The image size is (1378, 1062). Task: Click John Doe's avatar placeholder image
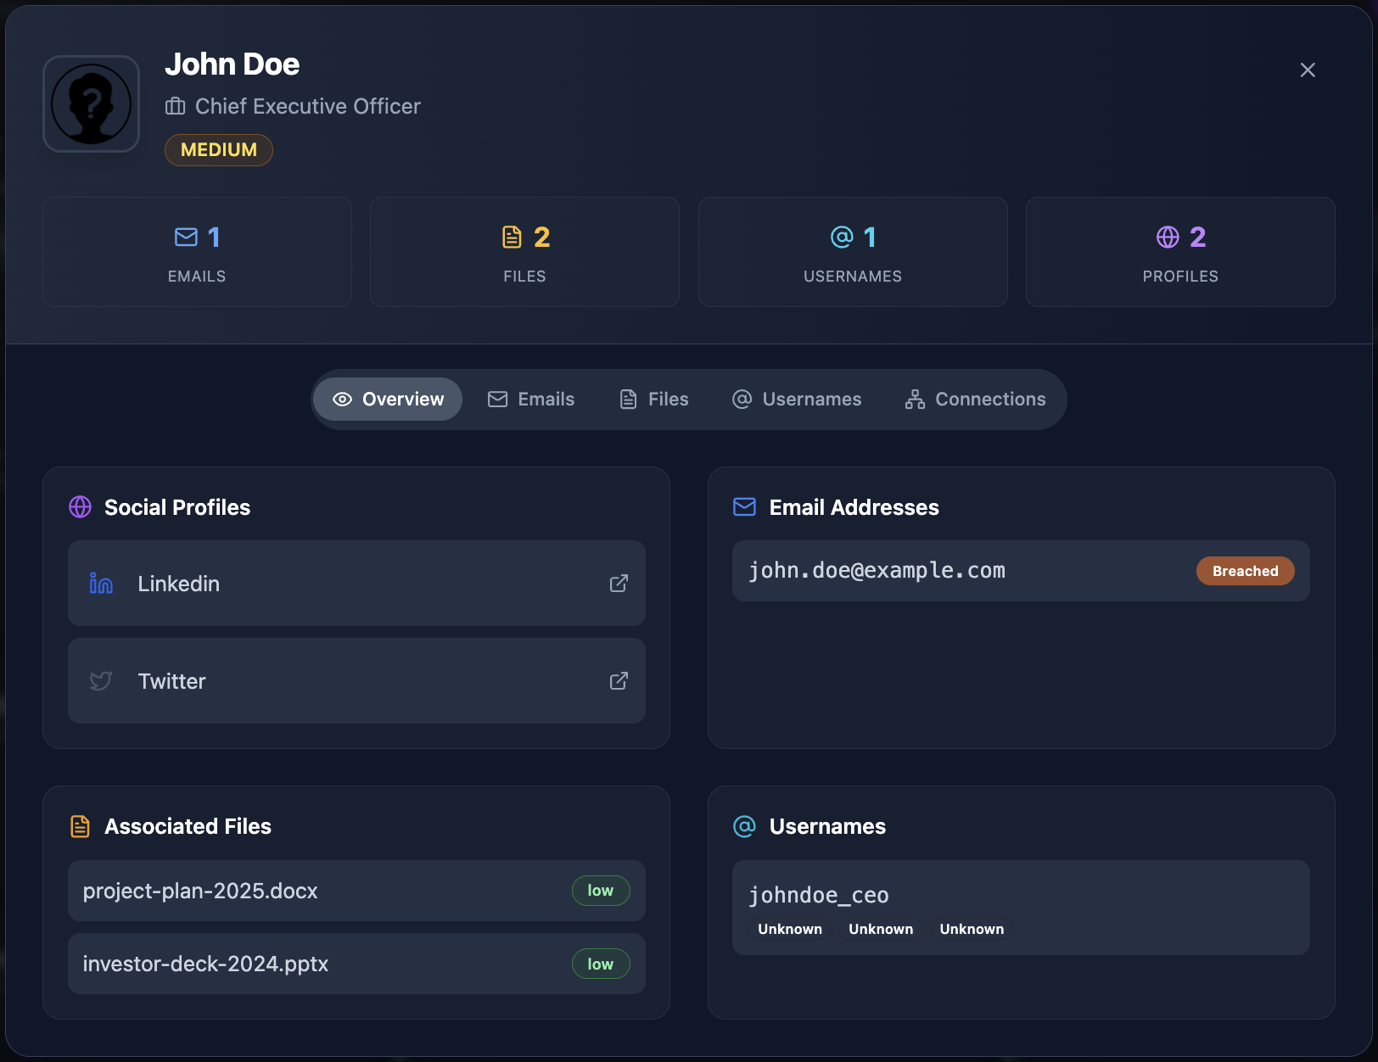[91, 103]
